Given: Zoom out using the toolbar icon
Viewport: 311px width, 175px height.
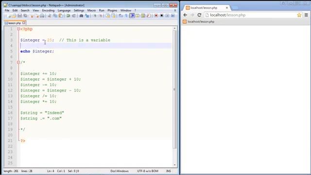Looking at the screenshot, I should coord(101,16).
